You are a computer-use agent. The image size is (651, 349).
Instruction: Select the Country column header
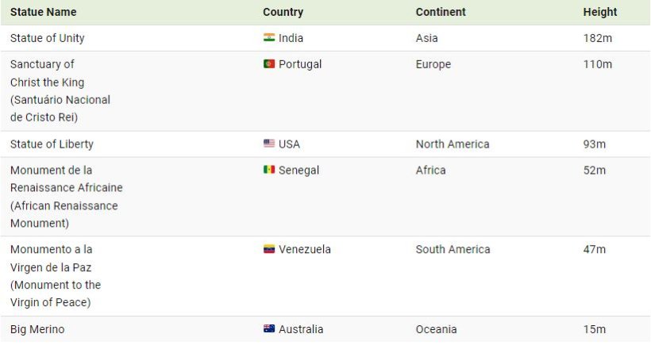(283, 12)
